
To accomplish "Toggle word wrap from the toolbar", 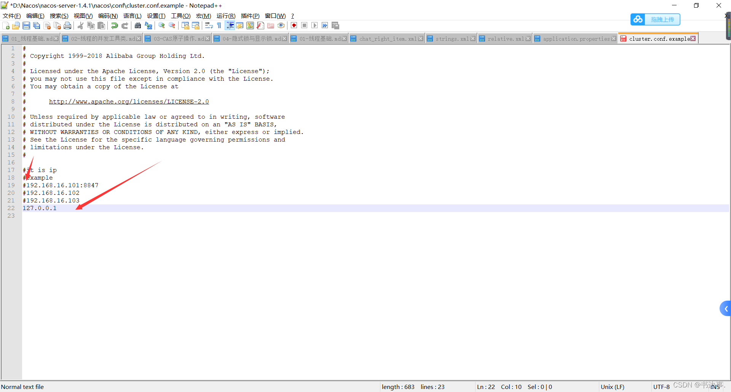I will coord(209,25).
